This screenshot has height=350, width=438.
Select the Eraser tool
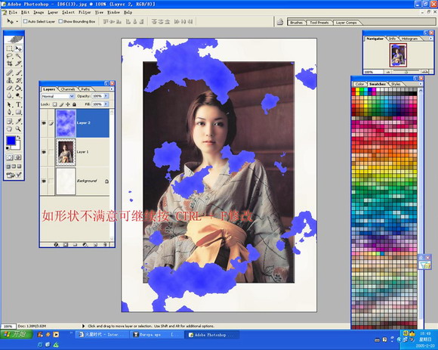click(x=10, y=88)
